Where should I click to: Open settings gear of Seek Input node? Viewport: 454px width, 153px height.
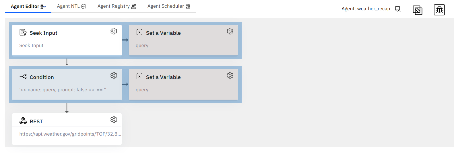(114, 31)
